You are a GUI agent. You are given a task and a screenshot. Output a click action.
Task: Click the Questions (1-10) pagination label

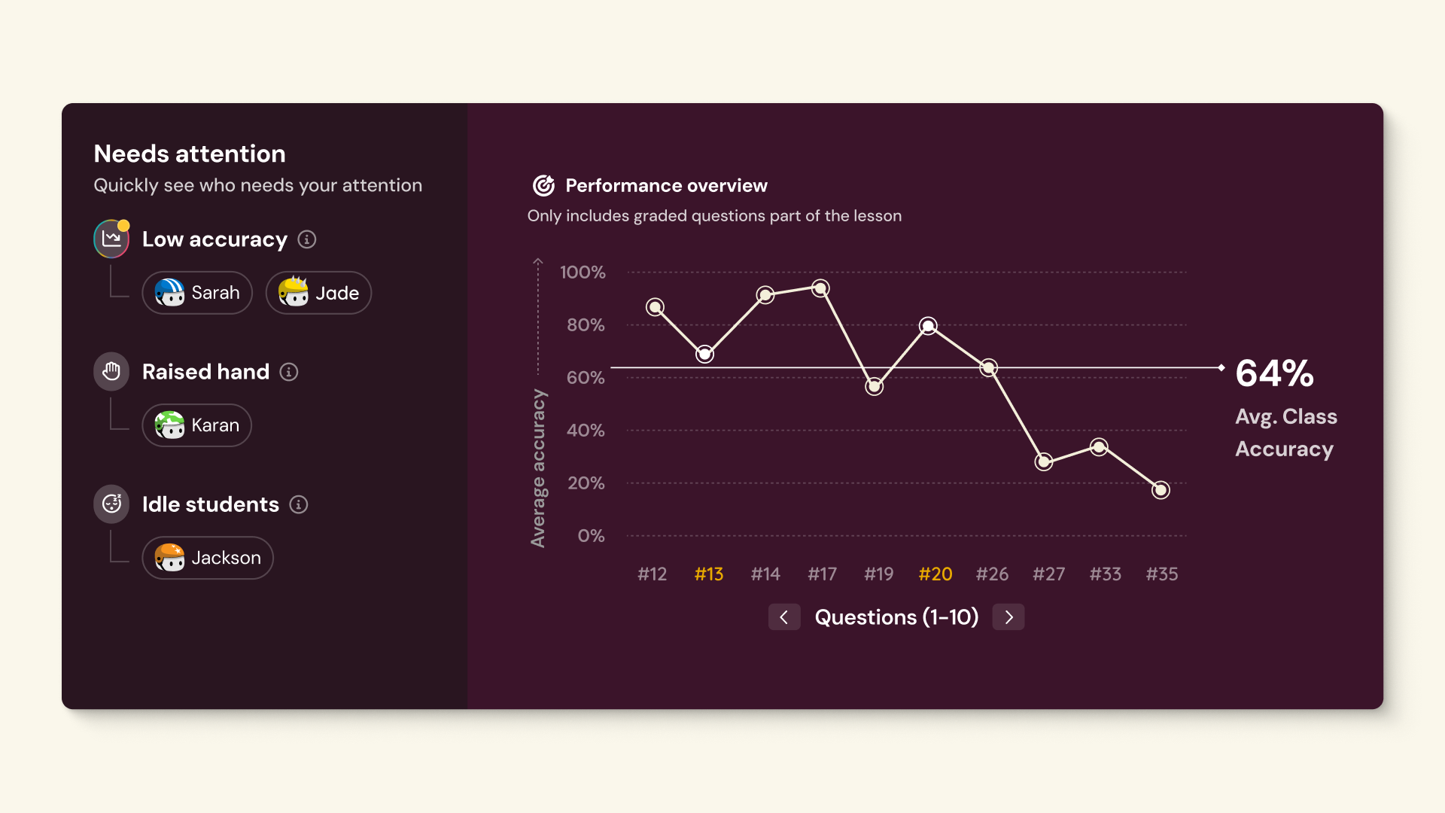(896, 617)
